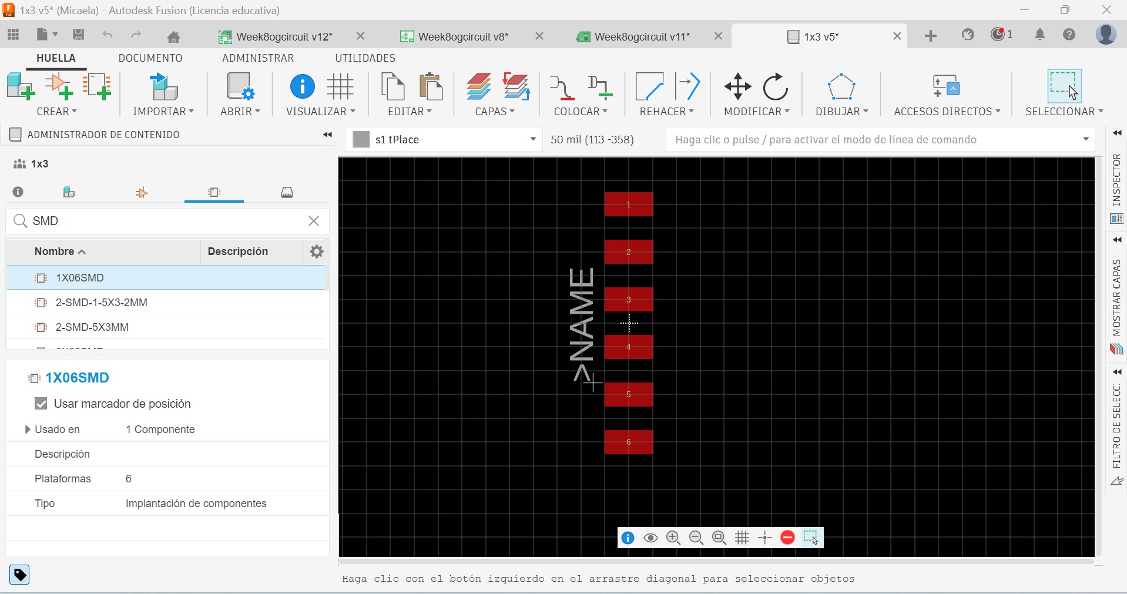The width and height of the screenshot is (1127, 594).
Task: Select the 2-SMD-5X3MM footprint row
Action: (x=93, y=327)
